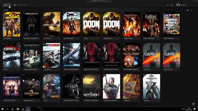
Task: Click the GeForce Experience taskbar icon
Action: [28, 109]
